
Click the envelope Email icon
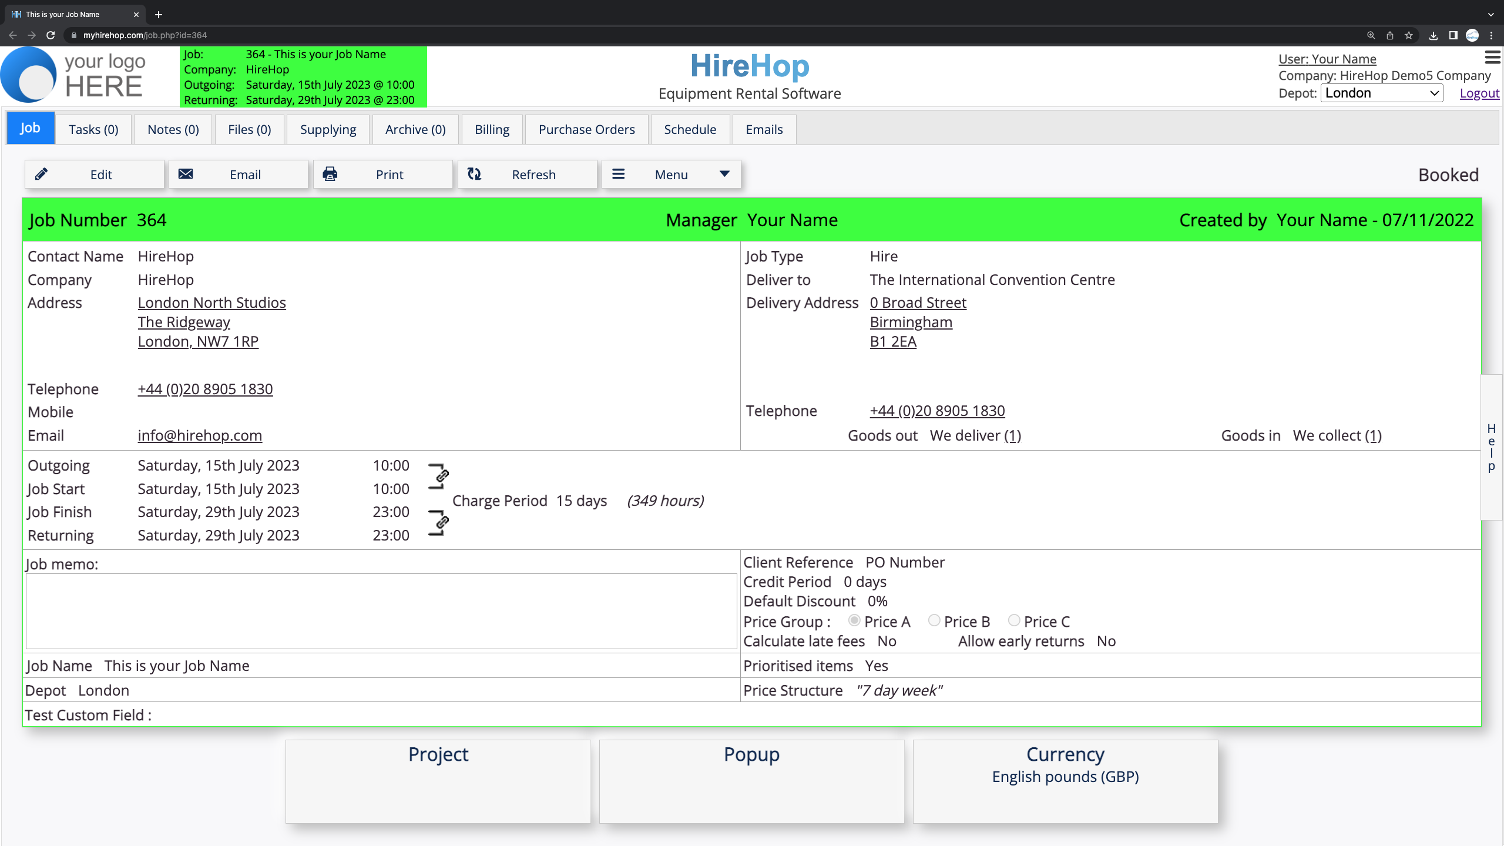click(x=186, y=174)
